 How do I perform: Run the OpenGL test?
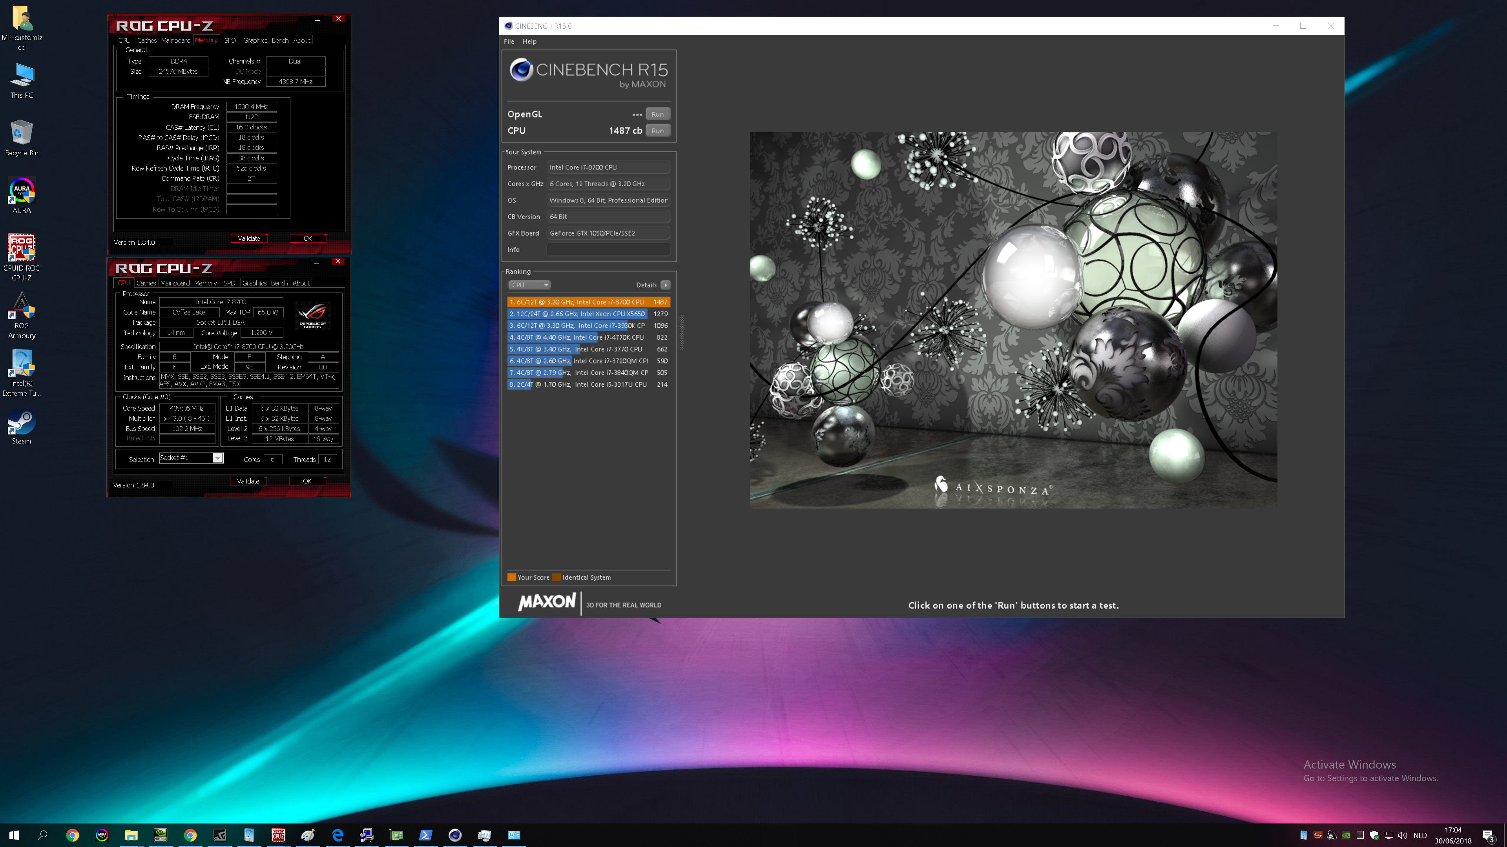(658, 114)
